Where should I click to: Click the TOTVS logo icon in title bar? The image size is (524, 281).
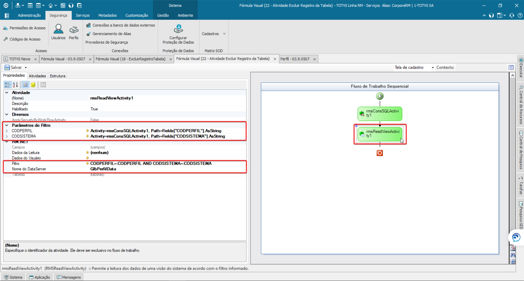(6, 5)
